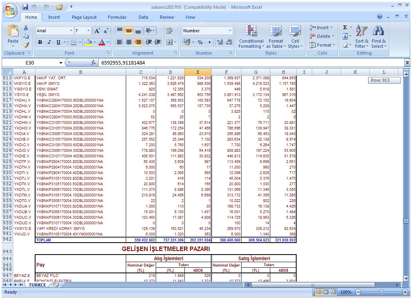Image resolution: width=412 pixels, height=298 pixels.
Task: Open Excel Help question mark
Action: click(x=380, y=16)
